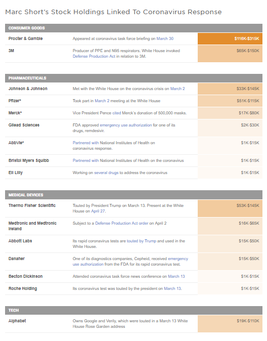The height and width of the screenshot is (341, 267).
Task: Open 'several drugs' link for Eli Lilly
Action: tap(106, 173)
